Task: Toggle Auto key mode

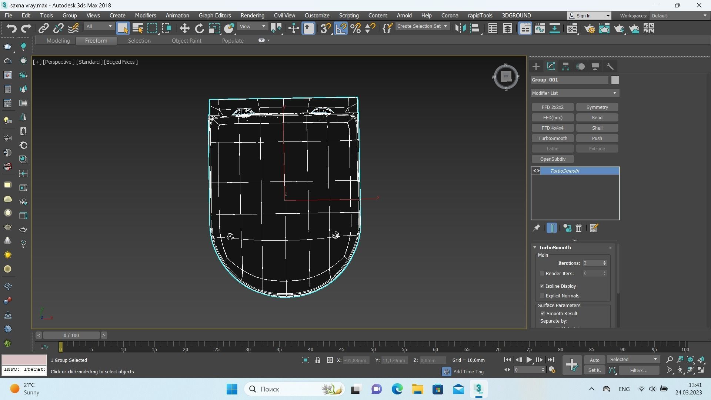Action: pos(594,360)
